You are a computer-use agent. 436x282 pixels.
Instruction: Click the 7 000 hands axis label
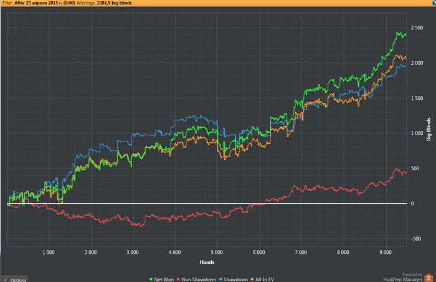(301, 253)
